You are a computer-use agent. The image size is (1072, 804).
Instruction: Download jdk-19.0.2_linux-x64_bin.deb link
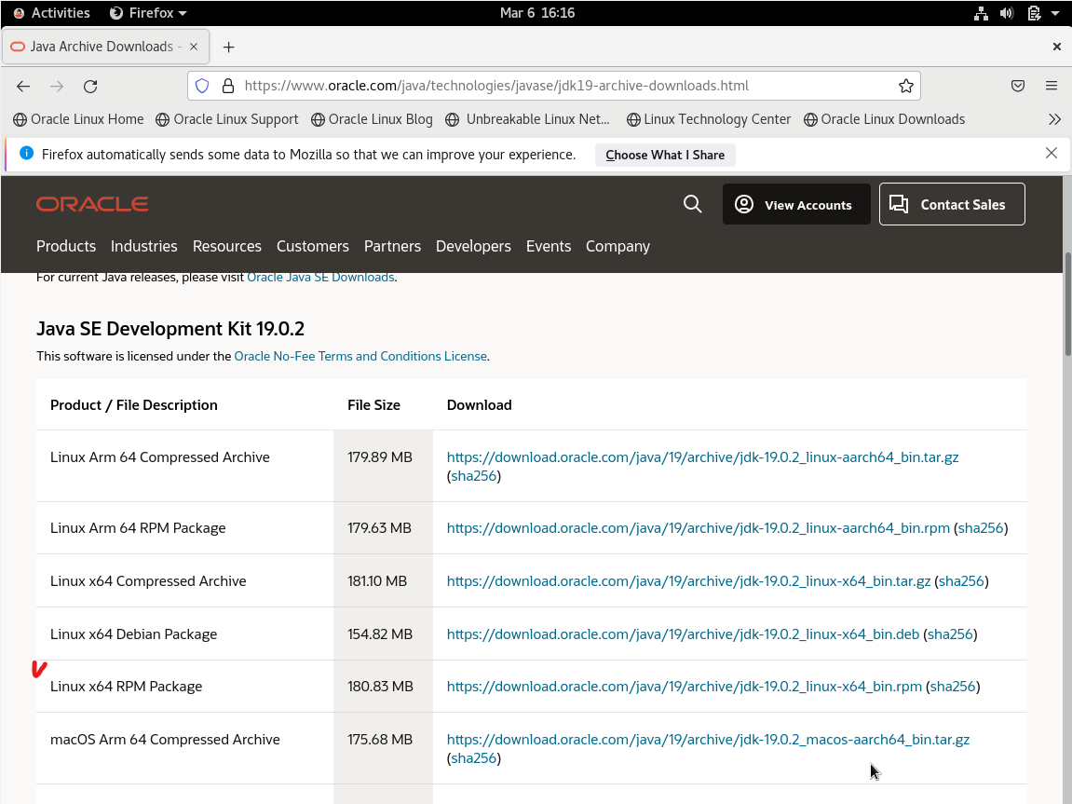click(x=683, y=634)
